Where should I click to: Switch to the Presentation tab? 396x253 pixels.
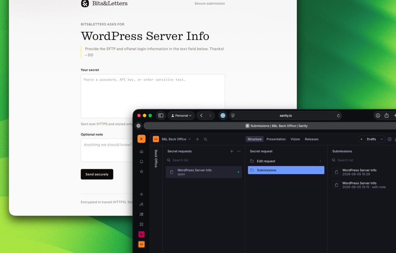[276, 139]
